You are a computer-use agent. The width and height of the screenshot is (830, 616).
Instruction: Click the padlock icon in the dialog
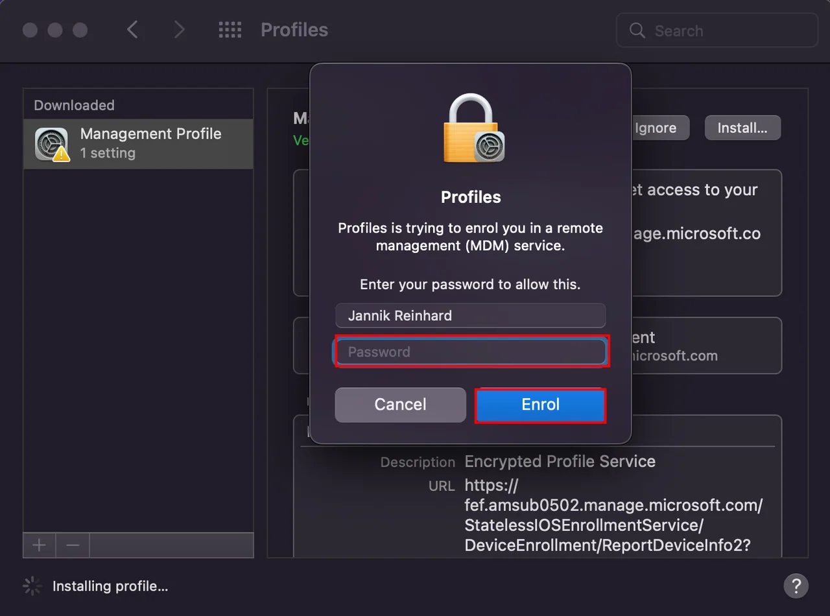pyautogui.click(x=473, y=128)
